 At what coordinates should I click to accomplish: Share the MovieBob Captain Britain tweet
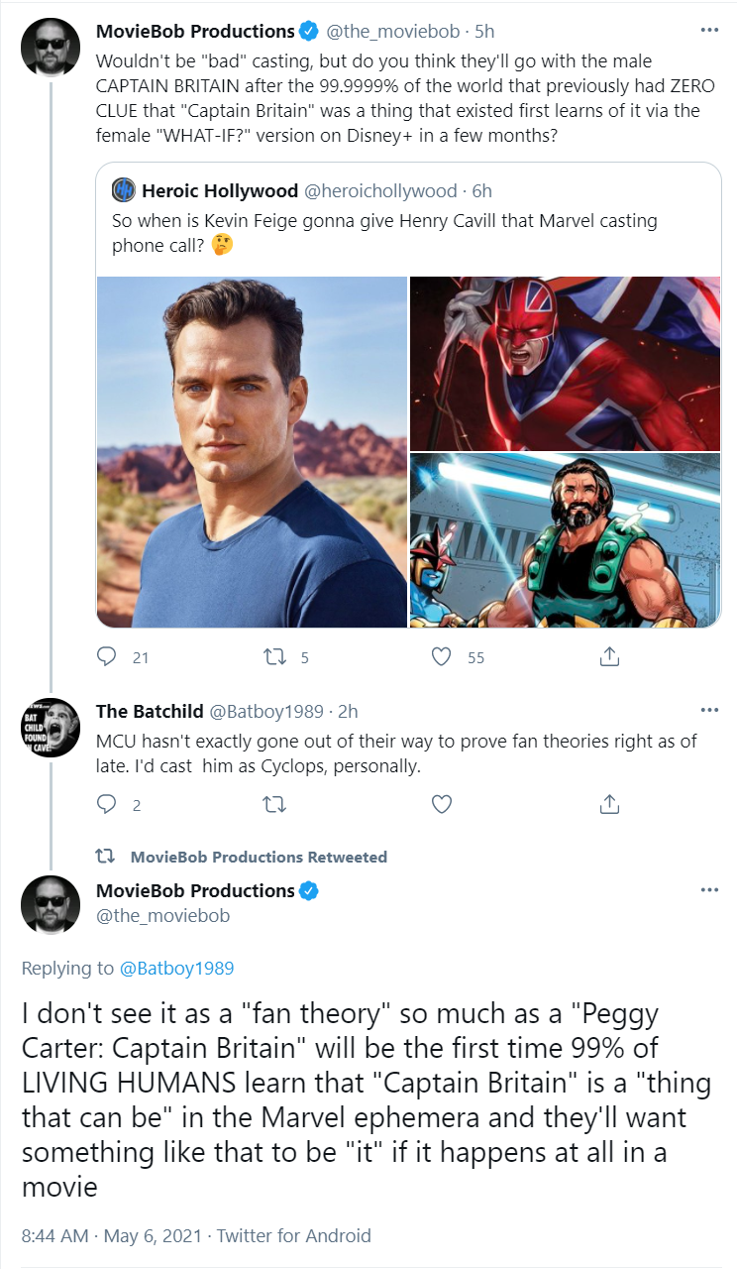[610, 656]
